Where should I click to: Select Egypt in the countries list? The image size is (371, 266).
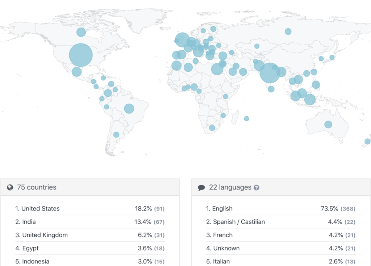coord(30,248)
